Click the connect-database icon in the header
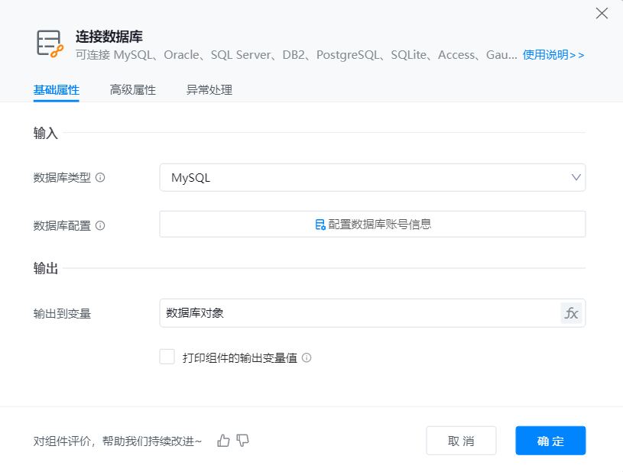This screenshot has width=623, height=472. coord(50,44)
